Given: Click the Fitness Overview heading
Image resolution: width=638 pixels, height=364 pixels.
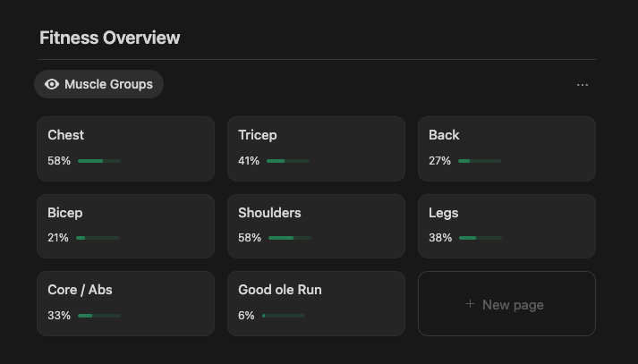Looking at the screenshot, I should [x=110, y=38].
